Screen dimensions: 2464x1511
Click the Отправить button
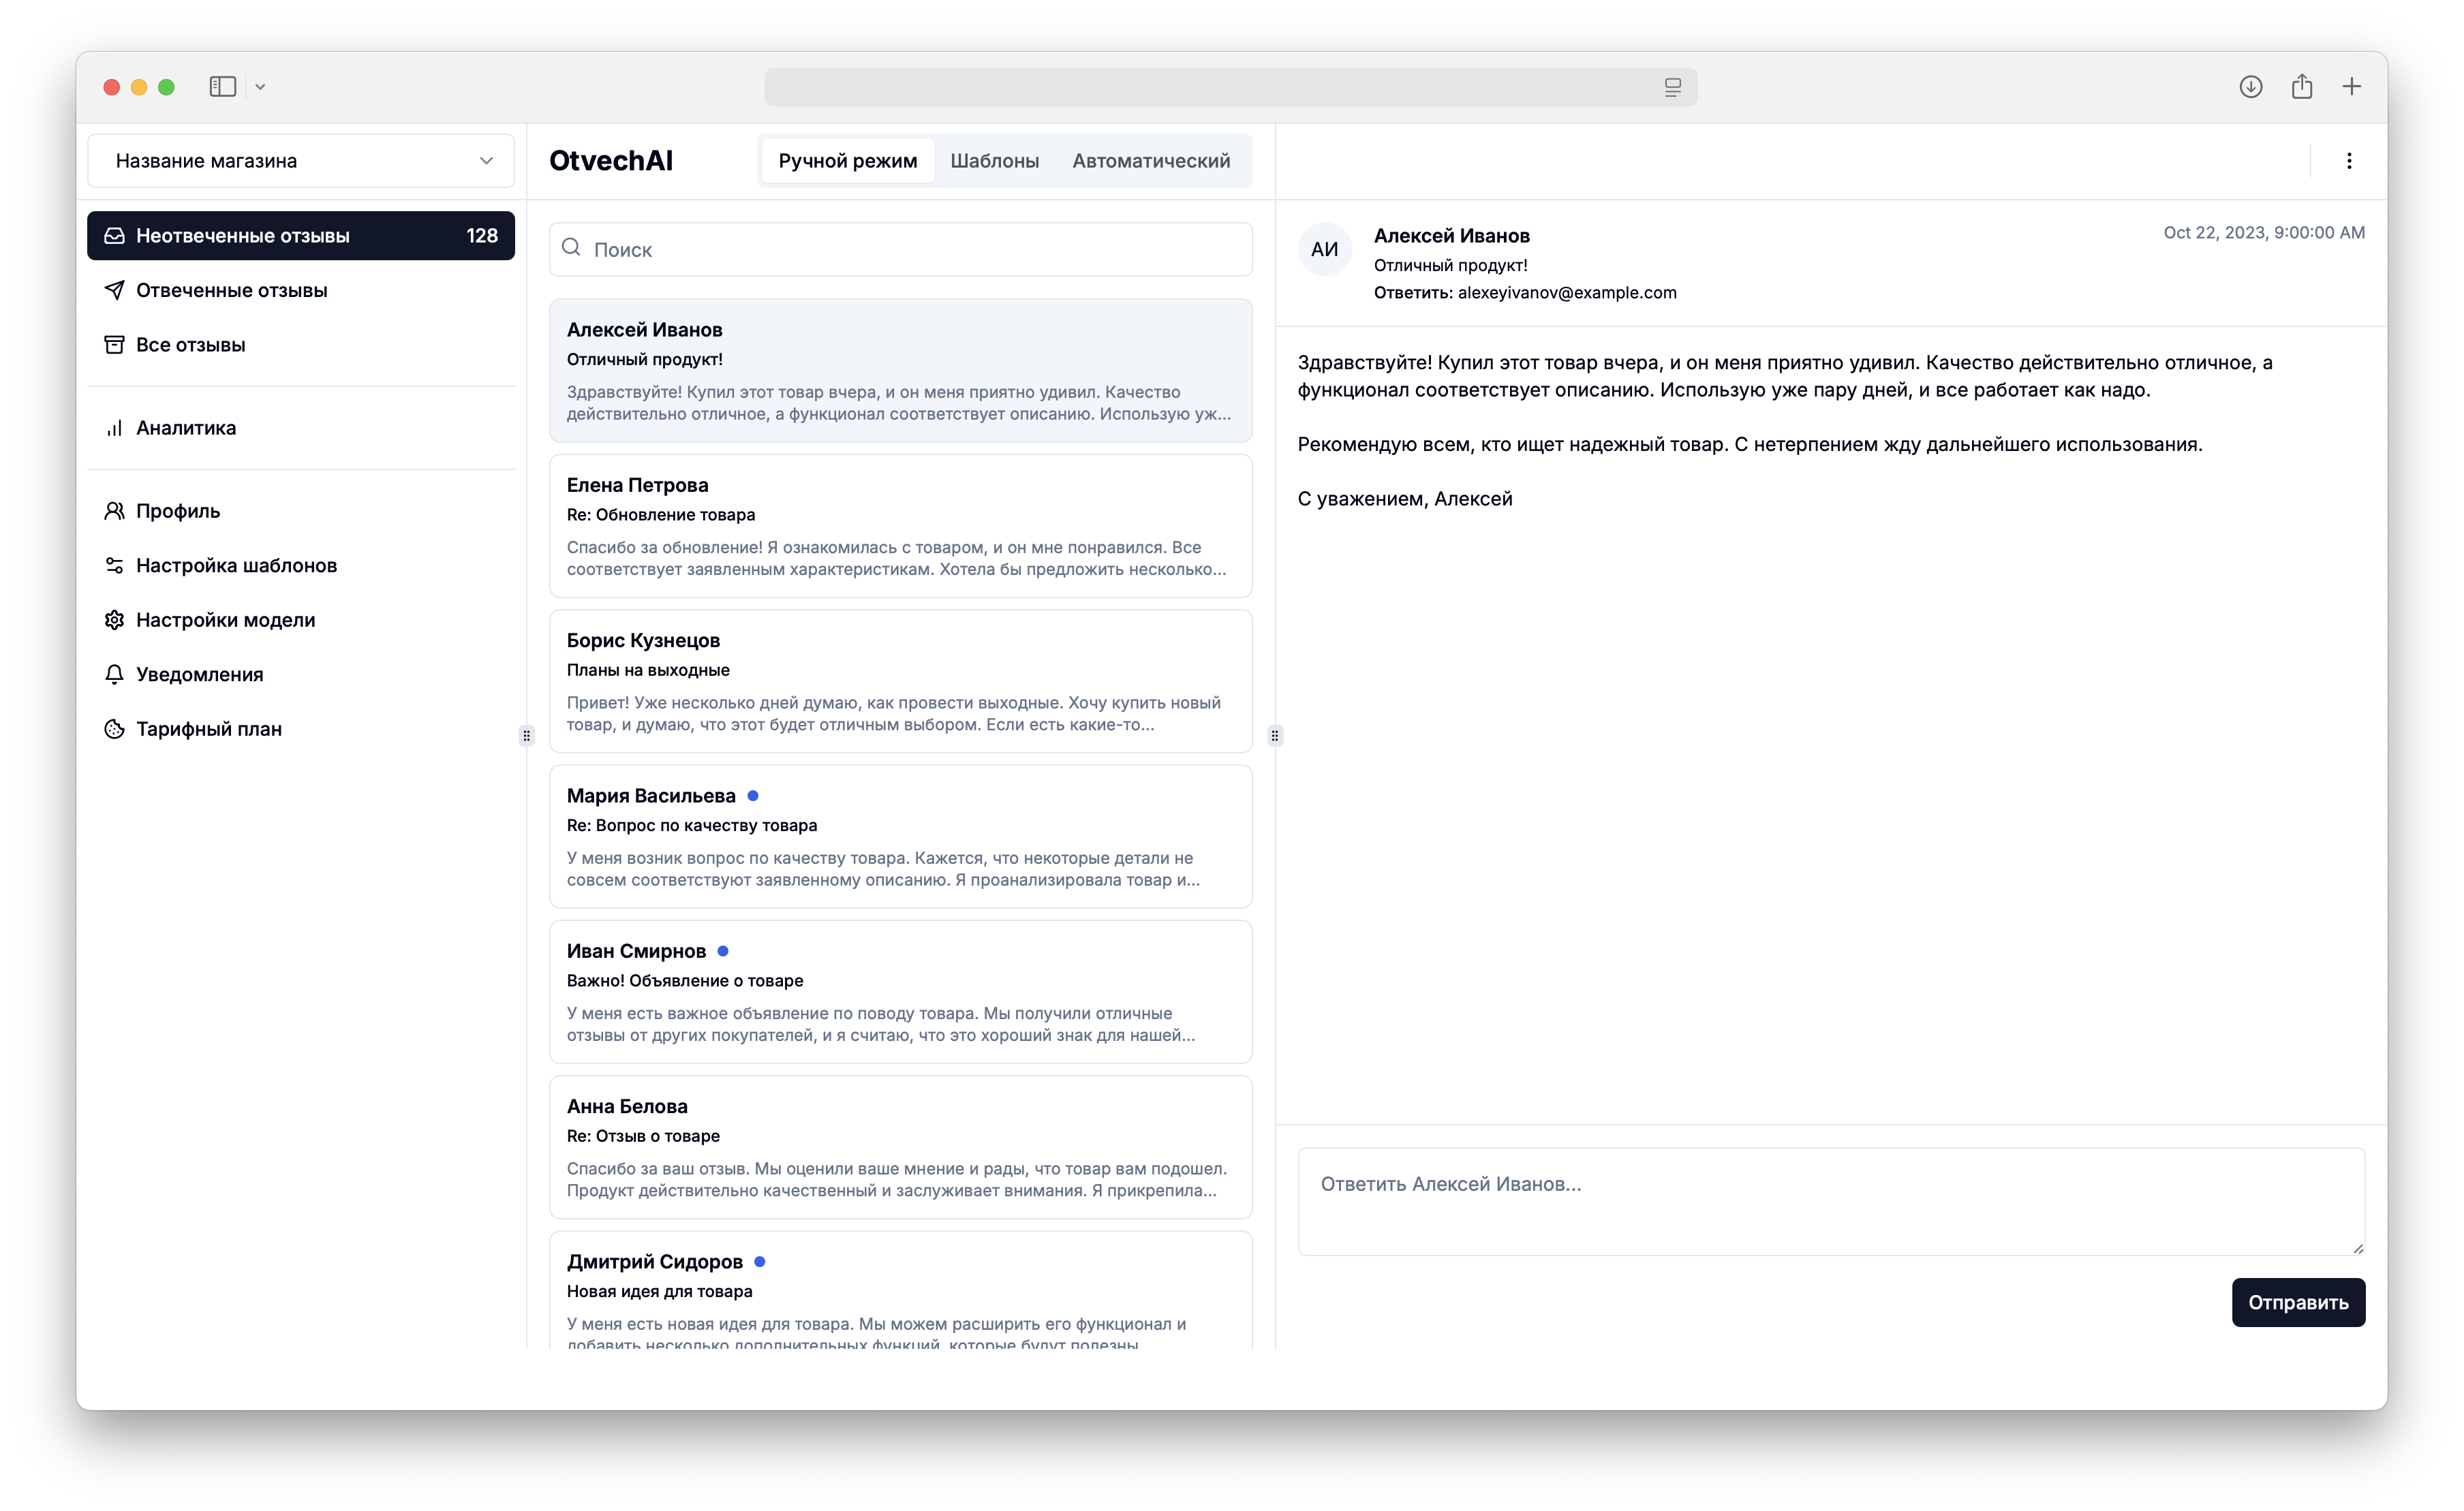coord(2298,1302)
